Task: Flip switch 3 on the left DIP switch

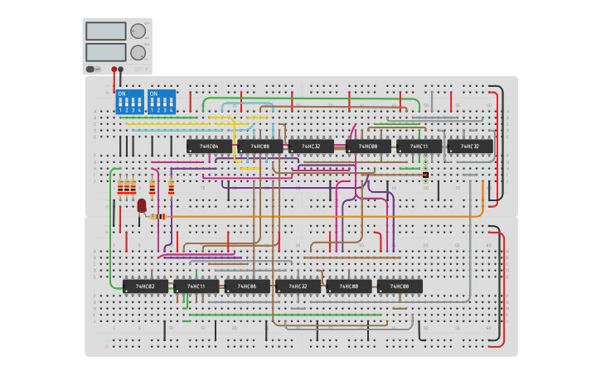Action: pyautogui.click(x=133, y=102)
